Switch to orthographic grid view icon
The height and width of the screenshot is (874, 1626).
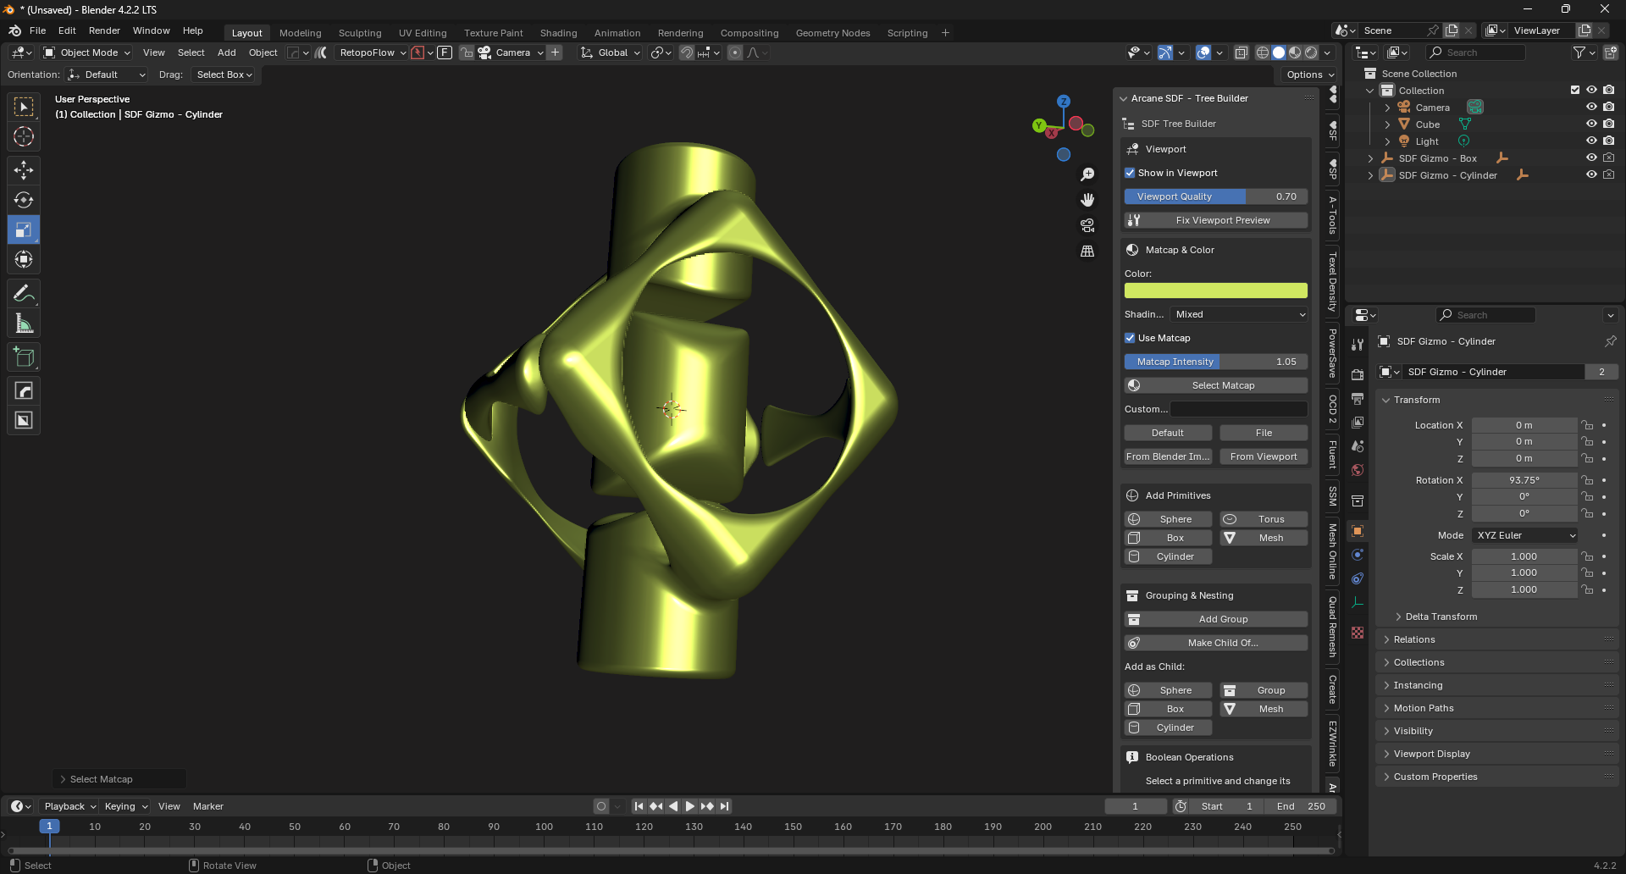click(1087, 252)
